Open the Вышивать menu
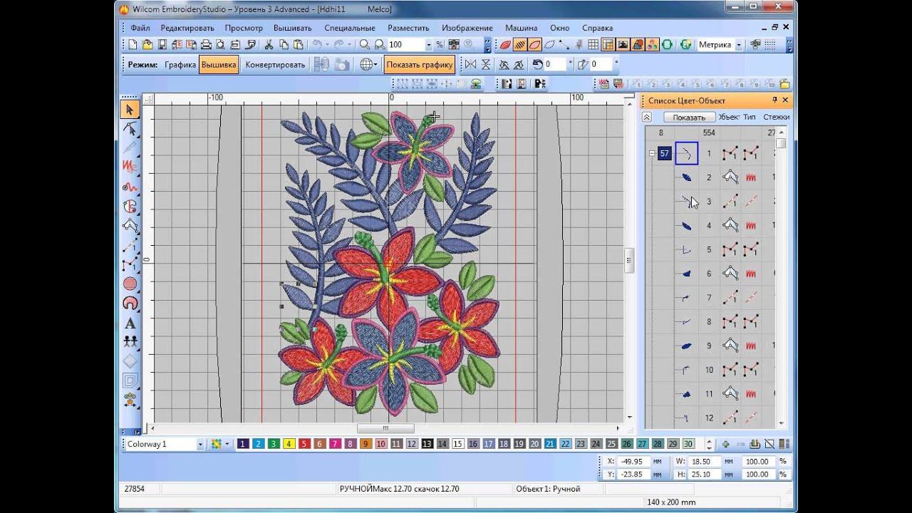The height and width of the screenshot is (513, 912). [x=293, y=28]
